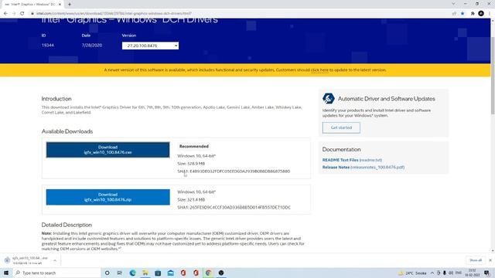Click the date 7/28/2020
Screen dimensions: 495x278
click(x=91, y=46)
